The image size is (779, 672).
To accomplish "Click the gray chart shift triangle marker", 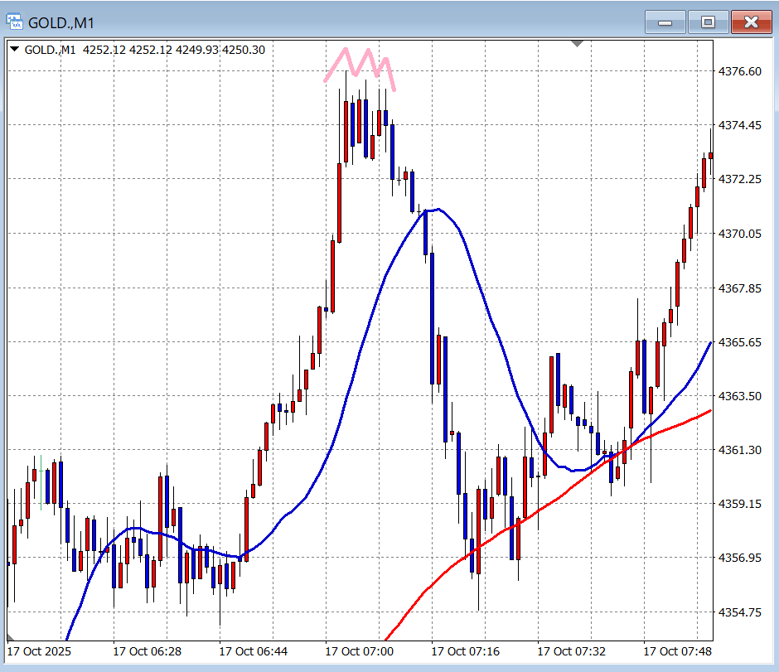I will click(x=578, y=42).
